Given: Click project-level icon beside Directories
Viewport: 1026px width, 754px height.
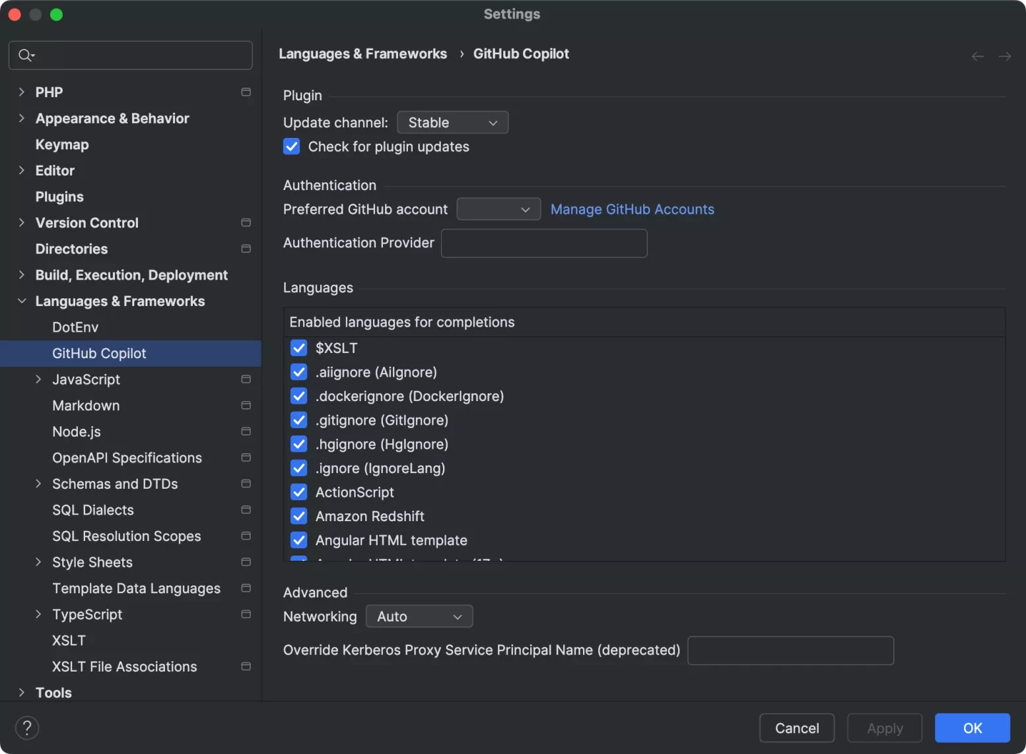Looking at the screenshot, I should click(246, 249).
